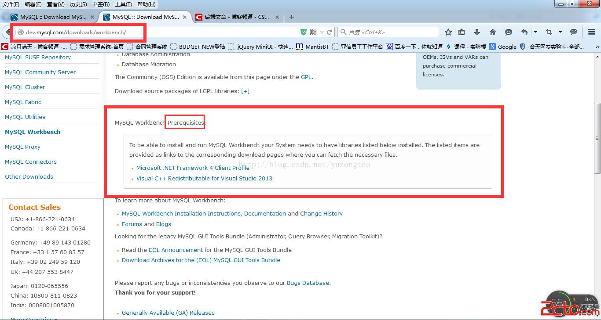601x320 pixels.
Task: Open the 查看(V) menu
Action: [55, 4]
